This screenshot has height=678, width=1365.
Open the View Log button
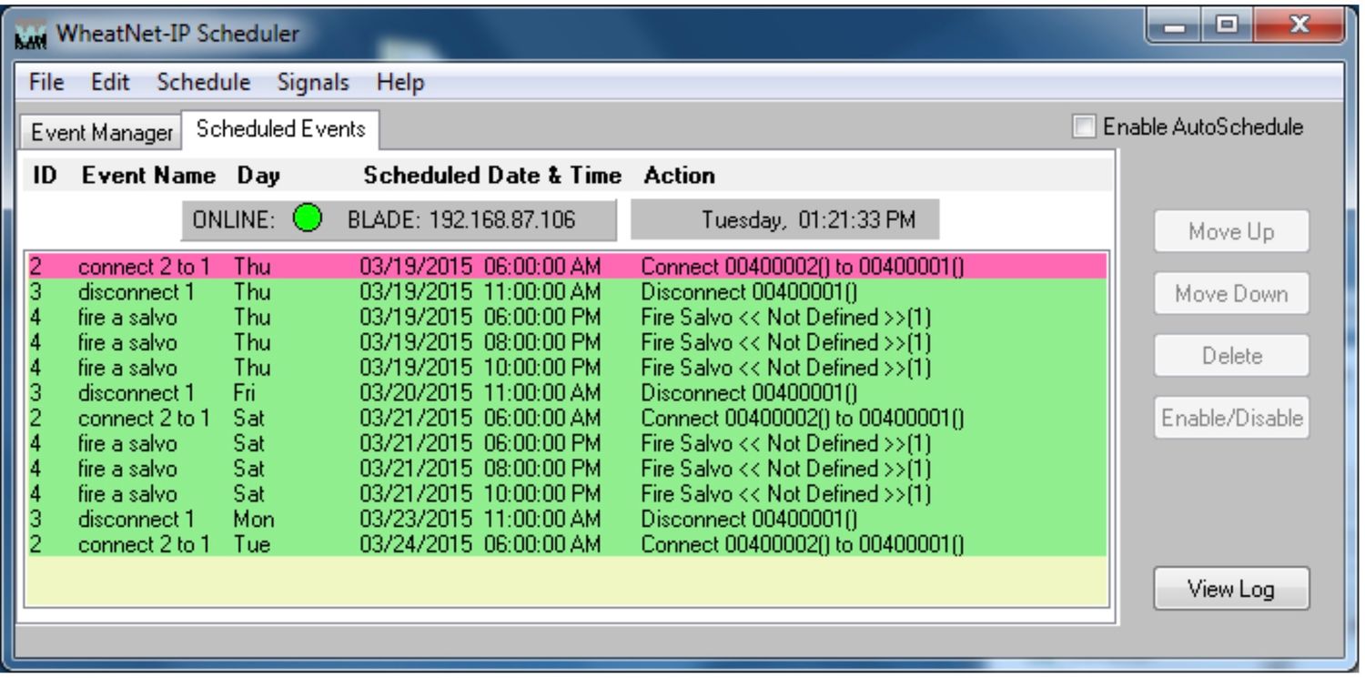(x=1231, y=589)
